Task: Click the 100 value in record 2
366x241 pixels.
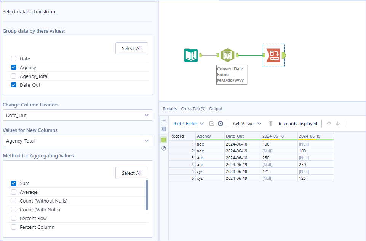Action: click(316, 151)
